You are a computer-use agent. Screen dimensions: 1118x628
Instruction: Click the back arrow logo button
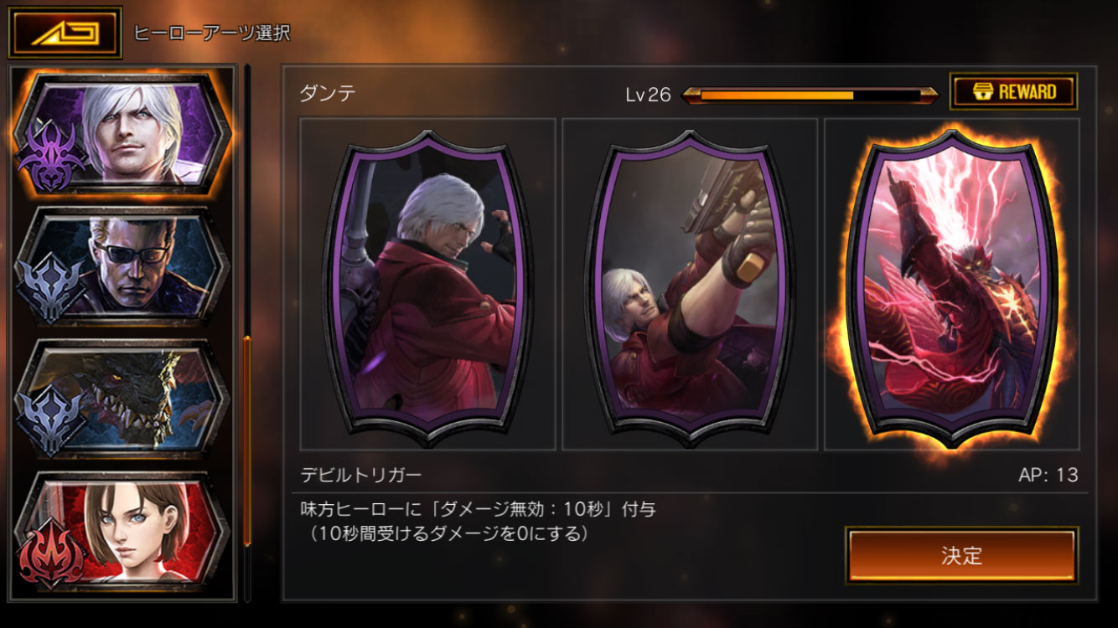(x=65, y=33)
